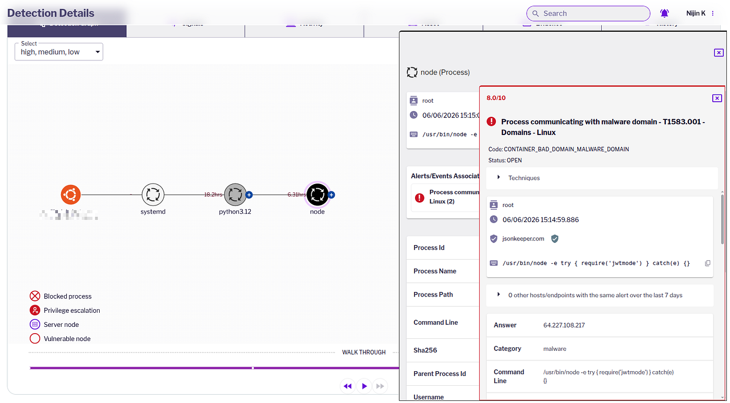The image size is (730, 403).
Task: Click the Answer value 64.227.108.217
Action: click(564, 325)
